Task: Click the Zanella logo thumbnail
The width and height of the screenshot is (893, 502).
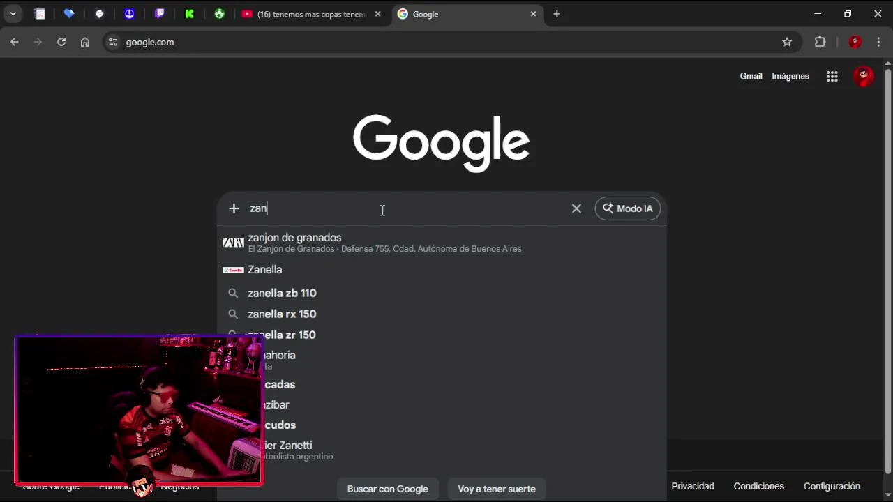Action: (233, 270)
